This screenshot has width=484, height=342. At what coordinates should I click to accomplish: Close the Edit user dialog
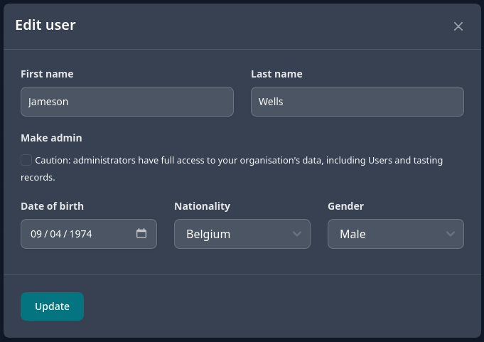point(458,26)
